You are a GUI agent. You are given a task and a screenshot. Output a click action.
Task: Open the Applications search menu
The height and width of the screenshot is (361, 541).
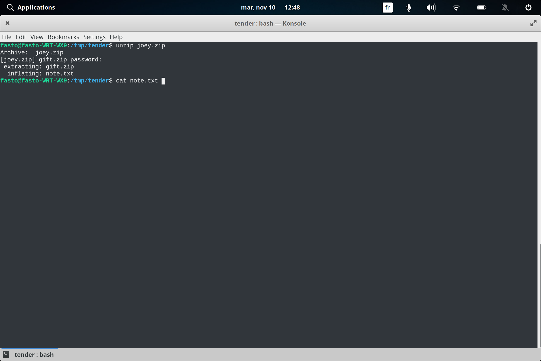click(x=31, y=7)
